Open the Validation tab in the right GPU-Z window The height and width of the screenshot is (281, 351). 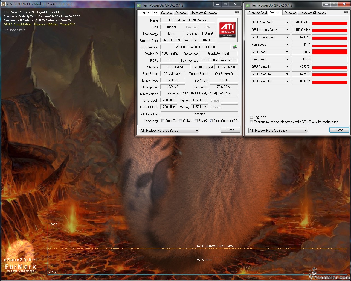[290, 13]
